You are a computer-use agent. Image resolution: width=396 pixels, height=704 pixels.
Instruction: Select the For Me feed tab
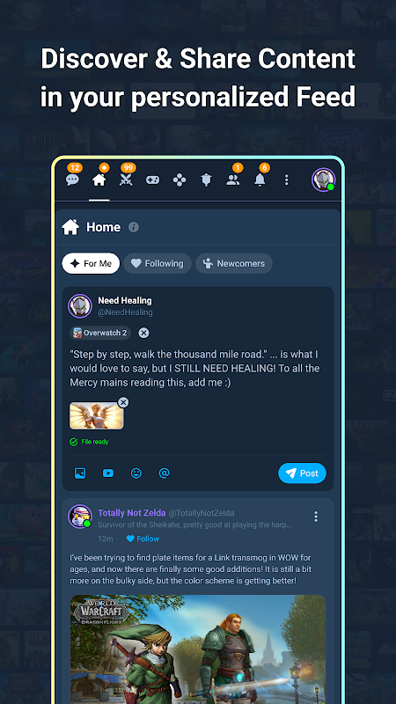click(91, 263)
